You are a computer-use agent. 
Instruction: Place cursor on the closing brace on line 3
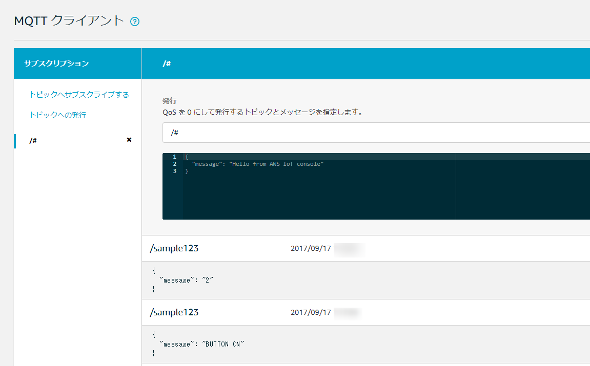tap(187, 171)
